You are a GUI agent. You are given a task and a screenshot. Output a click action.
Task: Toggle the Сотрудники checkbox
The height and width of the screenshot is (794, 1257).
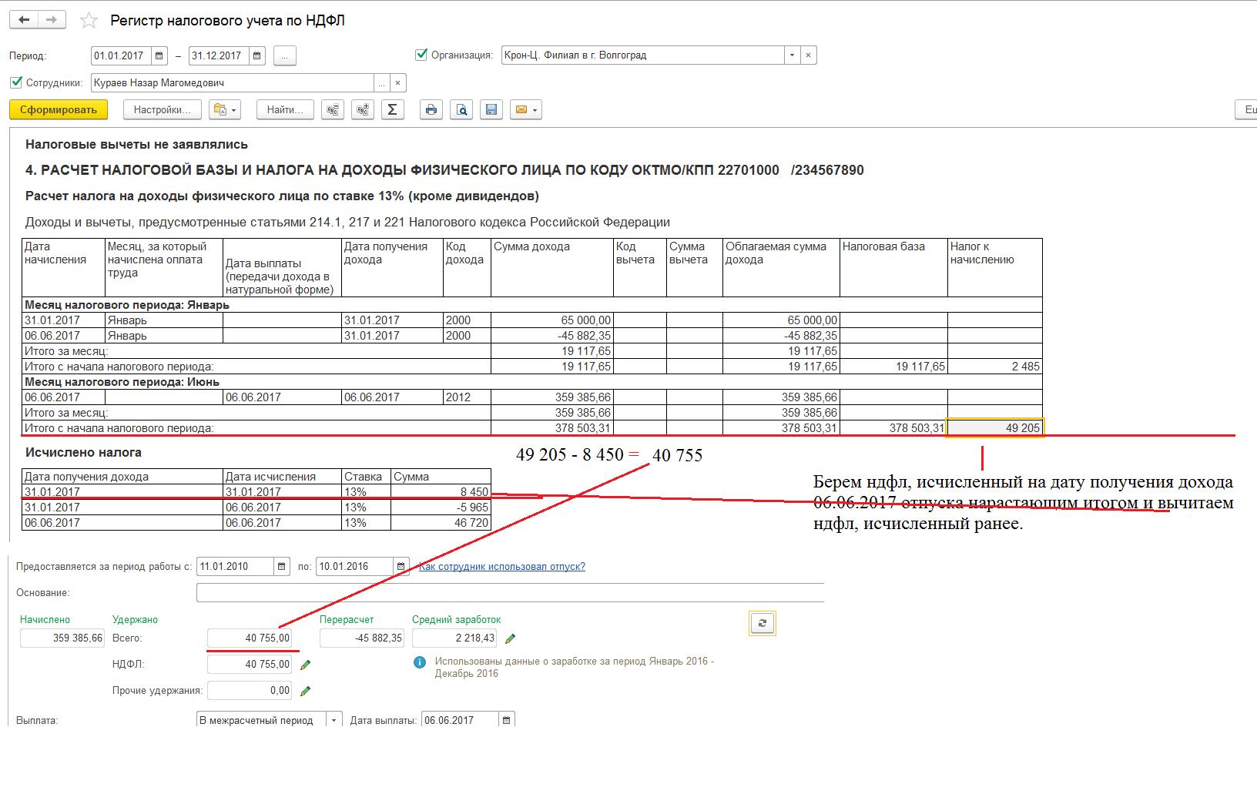point(16,82)
